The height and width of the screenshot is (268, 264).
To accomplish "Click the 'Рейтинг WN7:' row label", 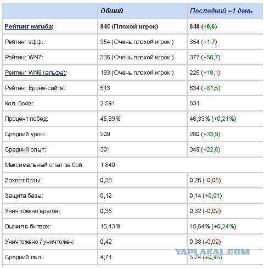I will tap(24, 57).
